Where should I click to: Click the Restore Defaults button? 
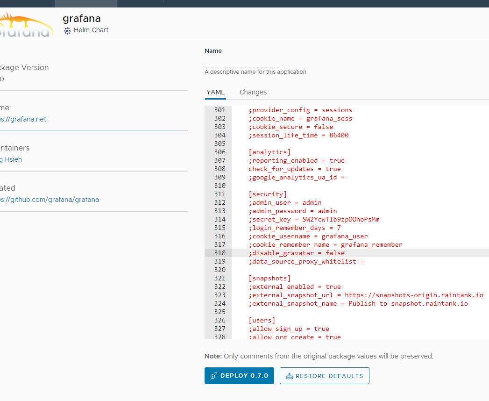click(x=324, y=376)
